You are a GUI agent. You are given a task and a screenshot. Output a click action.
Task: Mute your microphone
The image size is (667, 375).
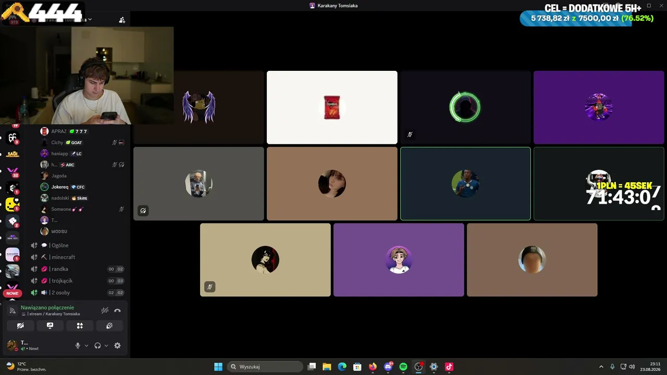coord(78,345)
